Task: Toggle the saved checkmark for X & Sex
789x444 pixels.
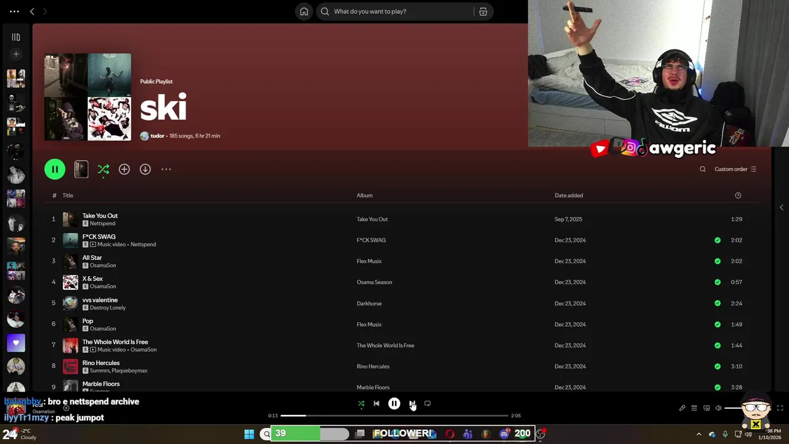Action: click(x=717, y=282)
